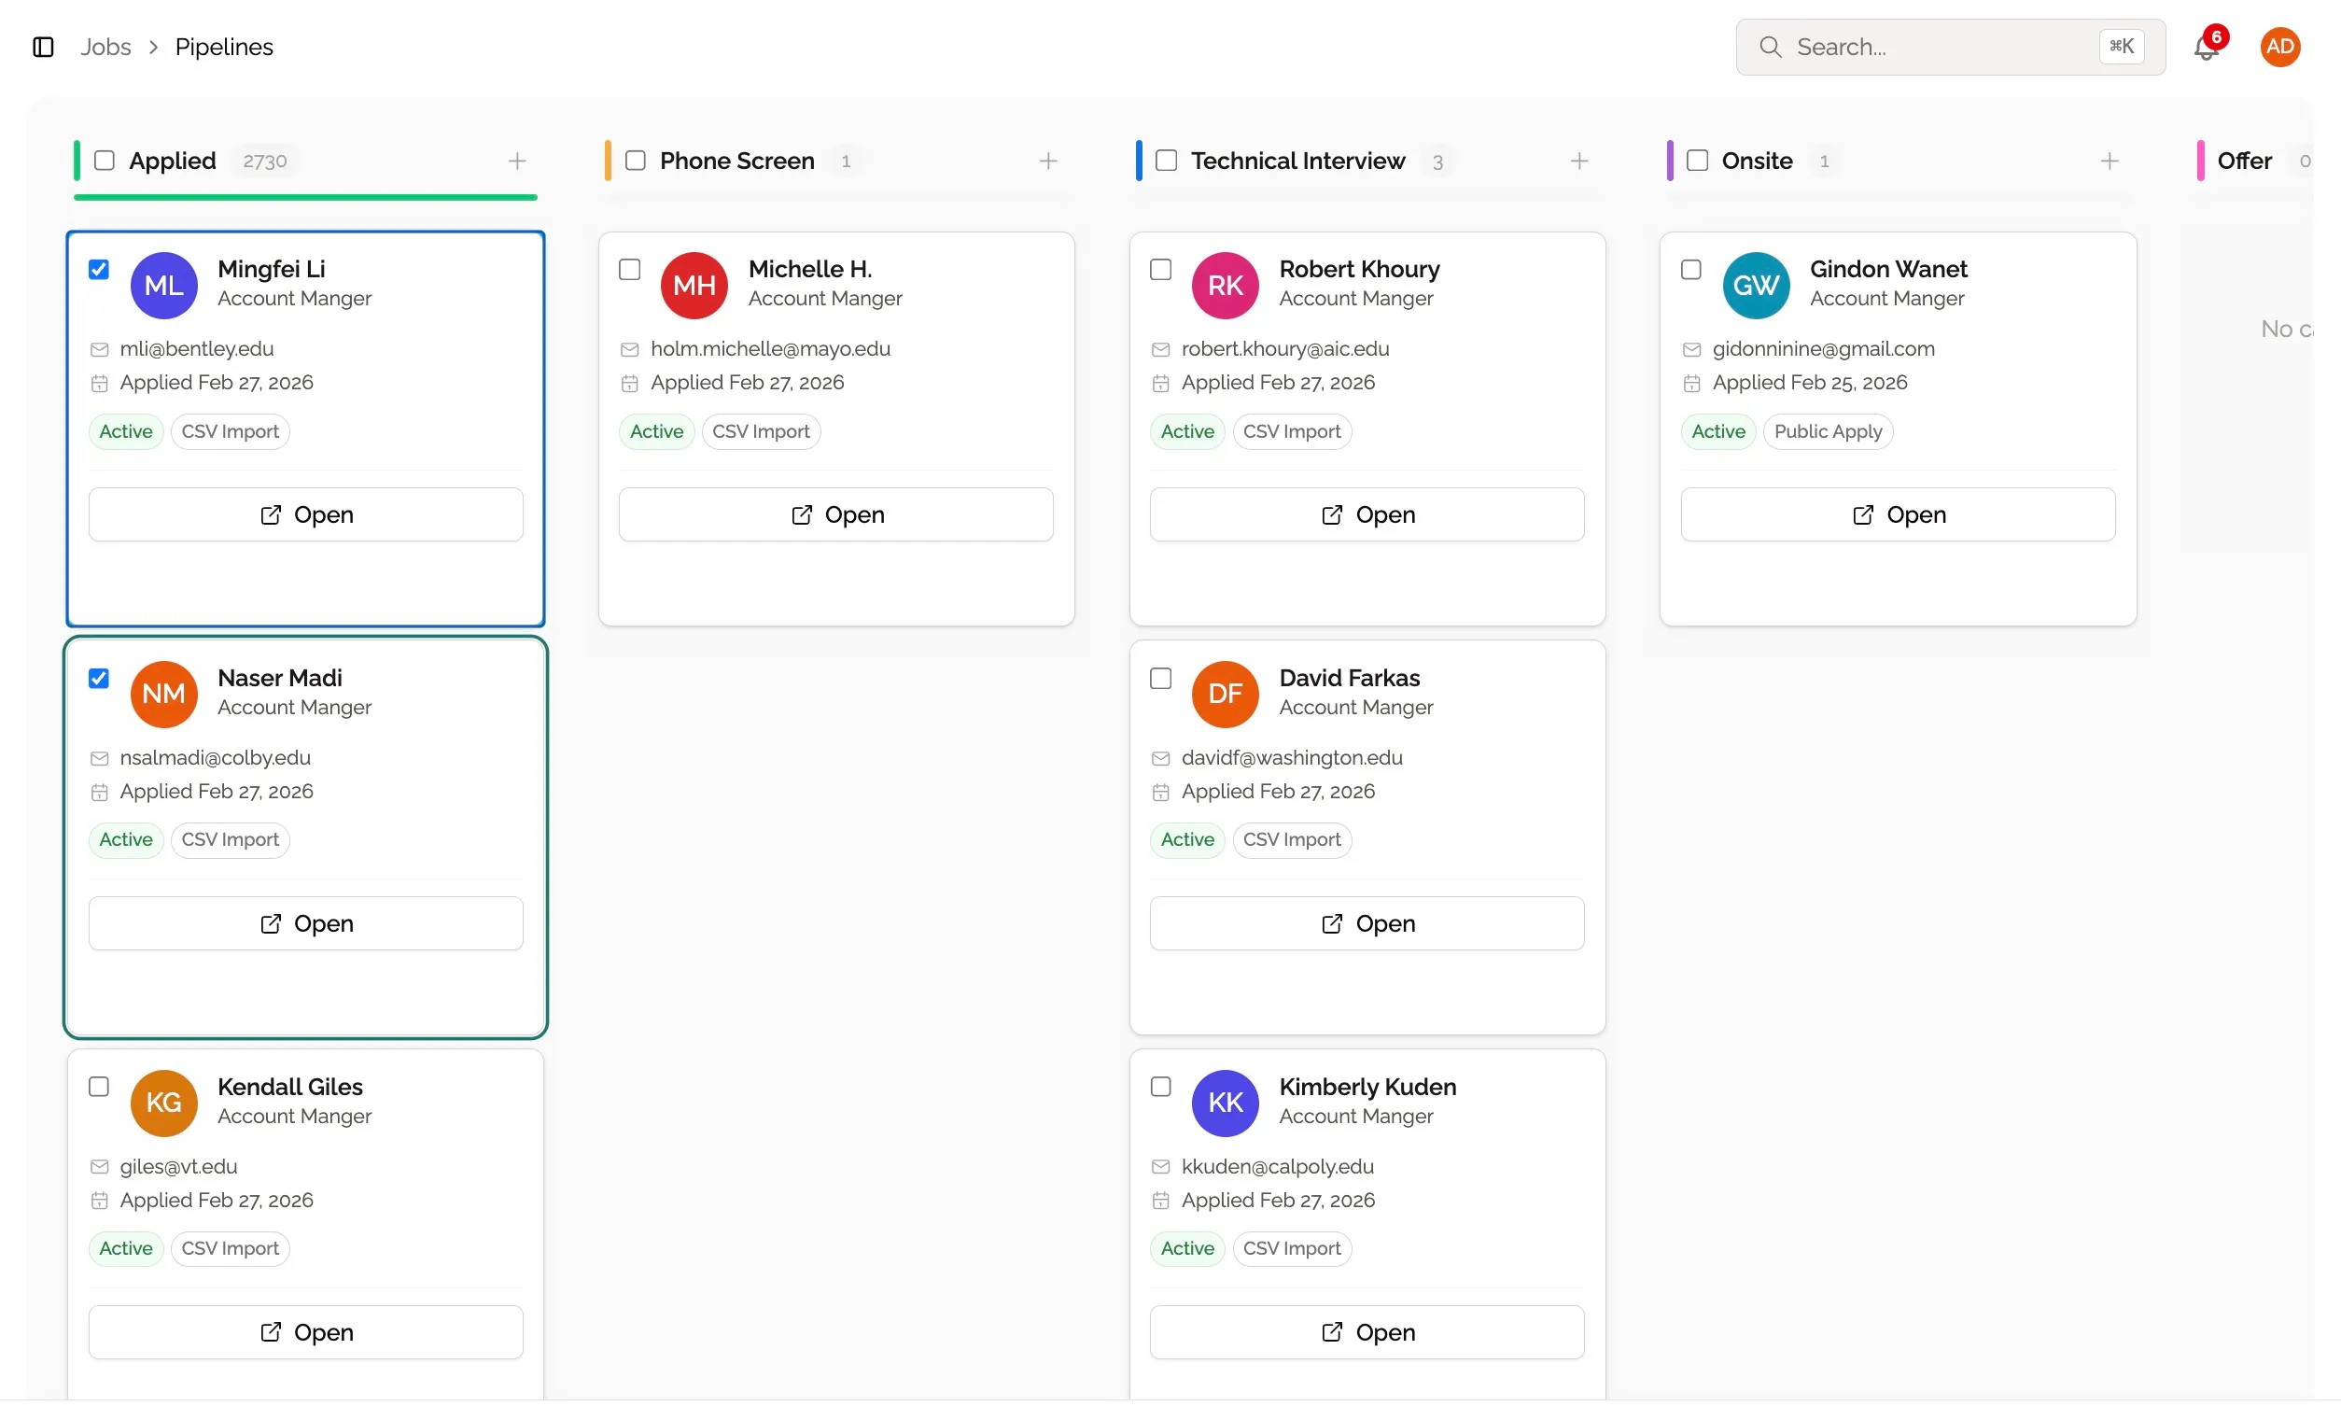Open the notifications bell
Screen dimensions: 2341x1406
pos(2207,46)
